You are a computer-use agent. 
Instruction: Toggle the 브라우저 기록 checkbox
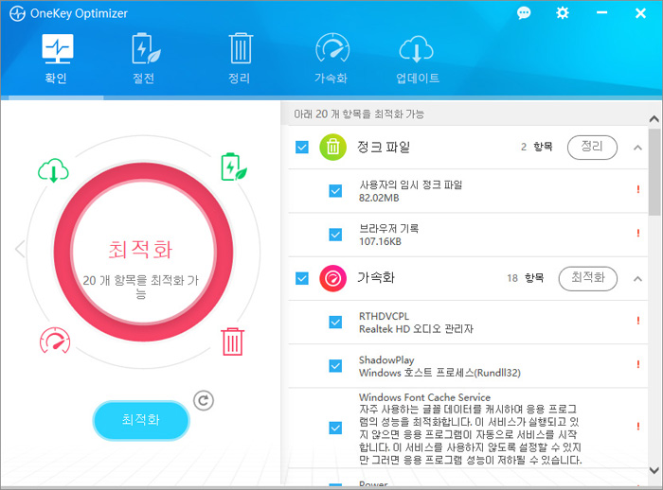[x=335, y=234]
